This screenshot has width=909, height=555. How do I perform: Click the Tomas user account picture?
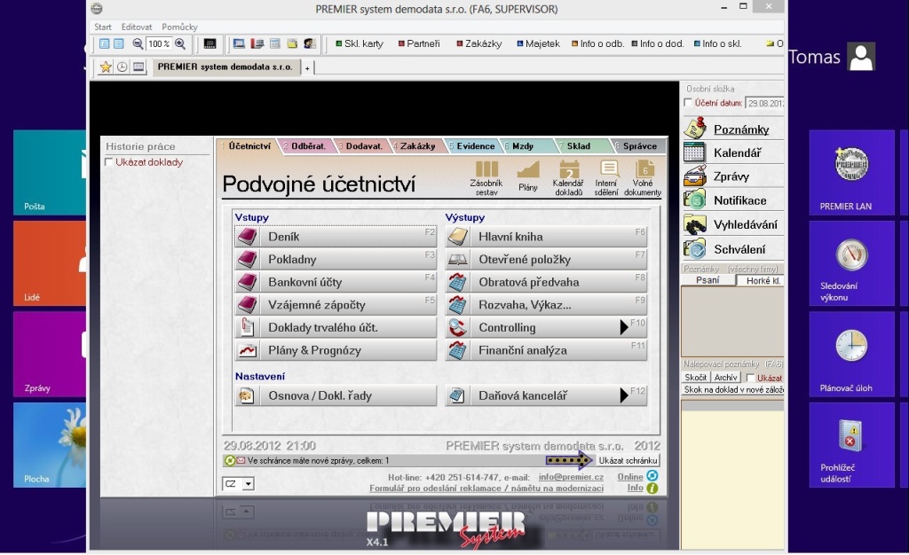[x=861, y=57]
